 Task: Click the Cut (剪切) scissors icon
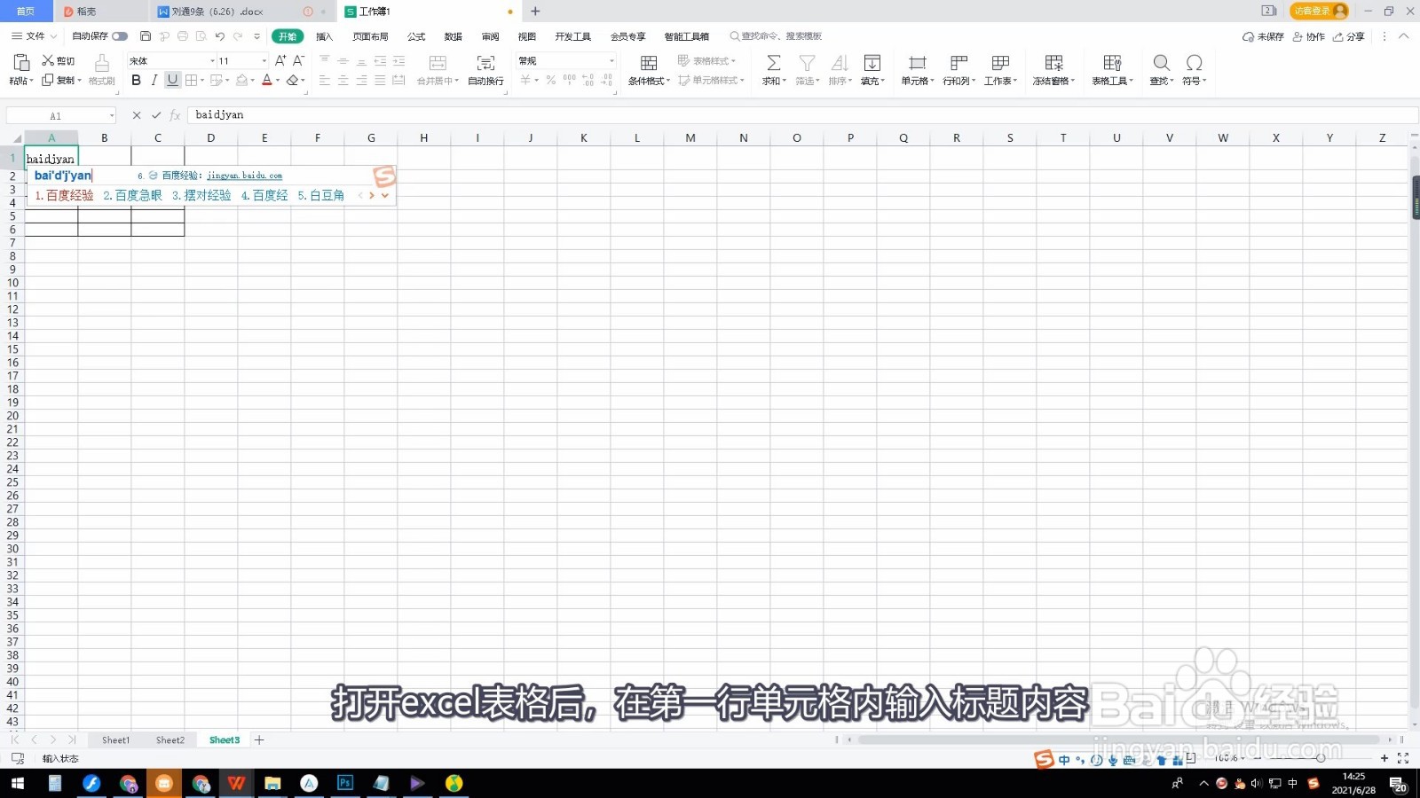[x=48, y=60]
